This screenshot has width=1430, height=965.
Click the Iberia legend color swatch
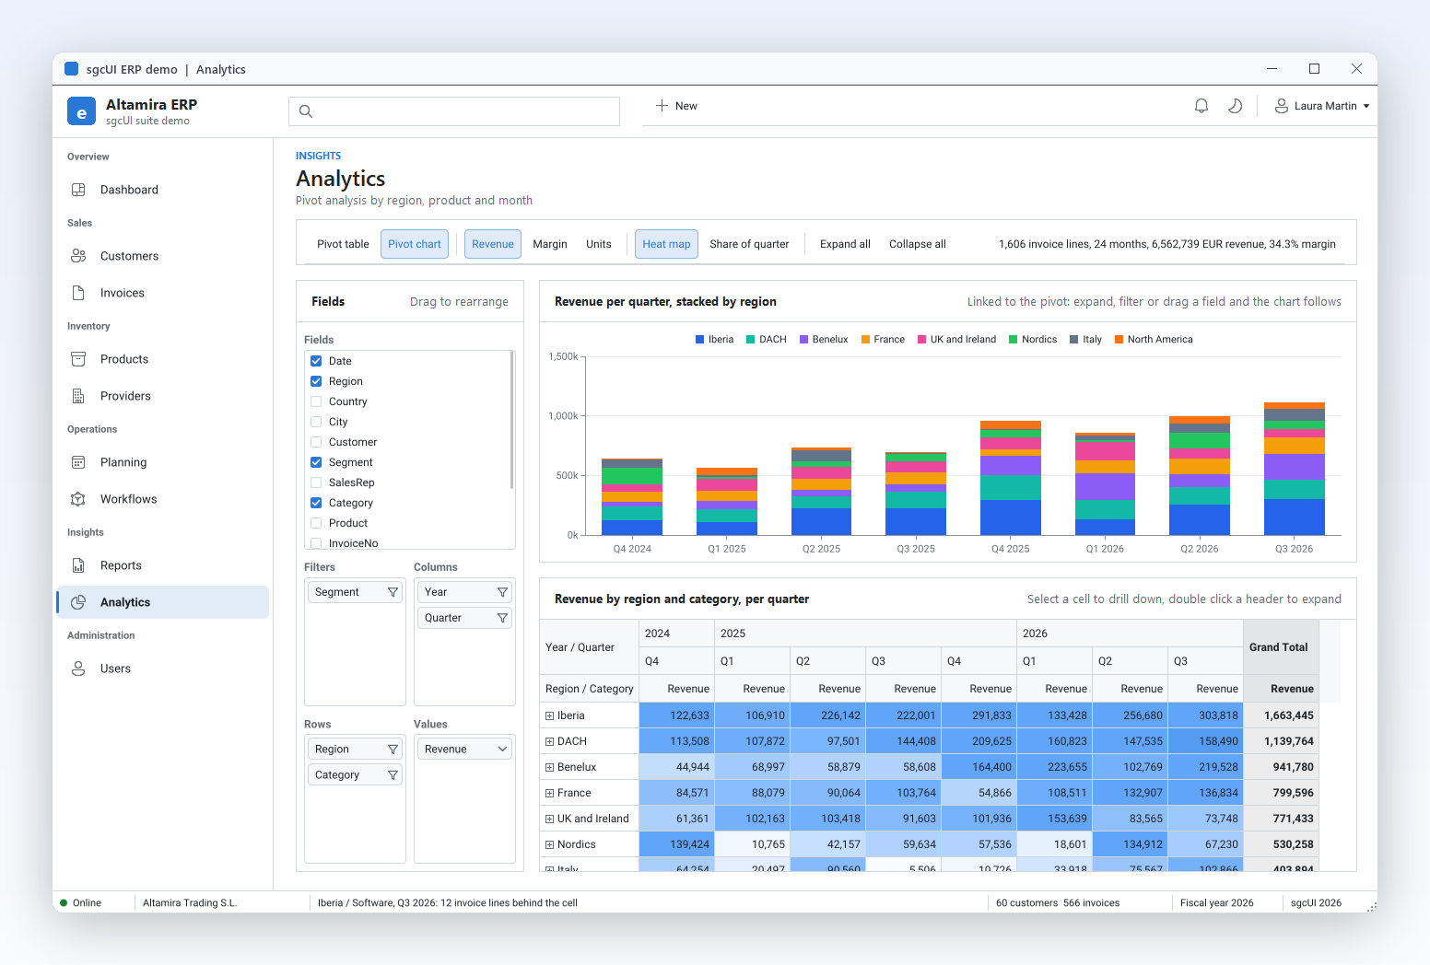pos(700,340)
